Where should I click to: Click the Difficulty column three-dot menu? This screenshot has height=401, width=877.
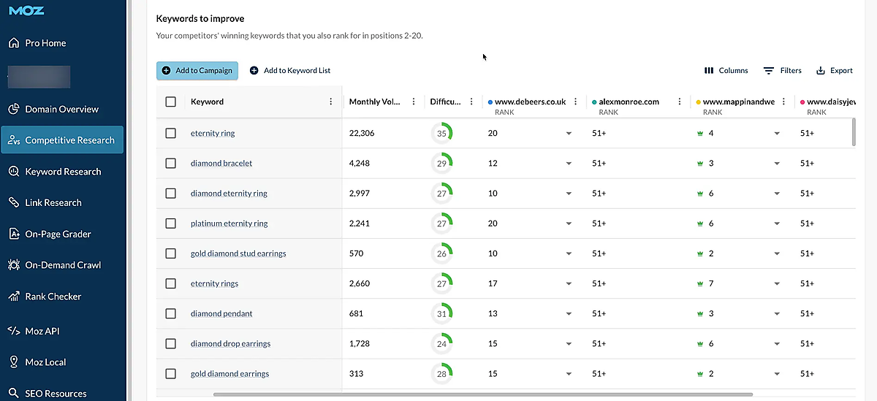click(471, 102)
